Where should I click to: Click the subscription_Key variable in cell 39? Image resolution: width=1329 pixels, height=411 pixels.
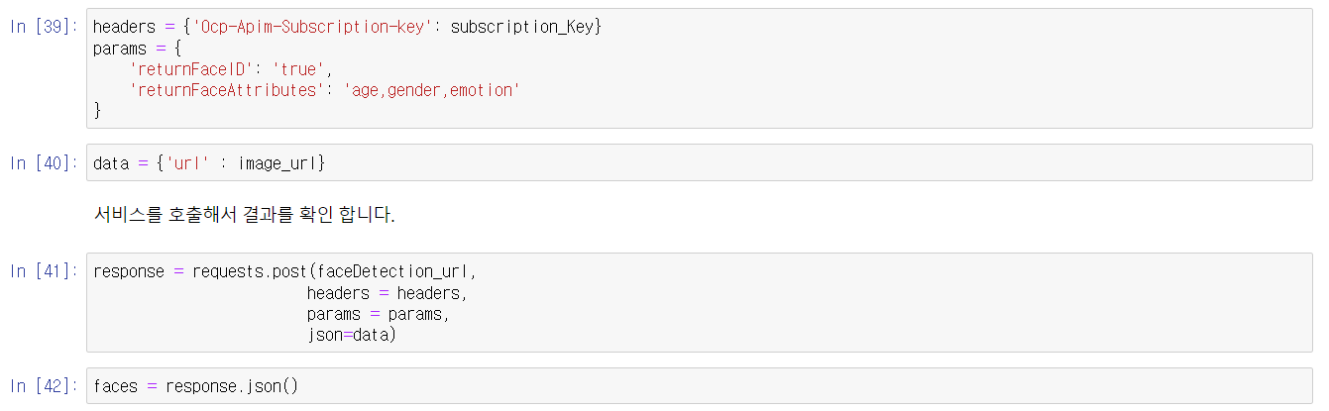pyautogui.click(x=521, y=27)
